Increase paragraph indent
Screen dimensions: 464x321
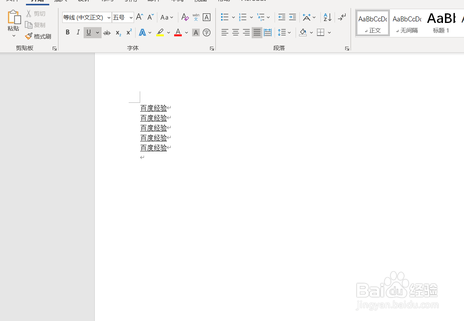292,17
